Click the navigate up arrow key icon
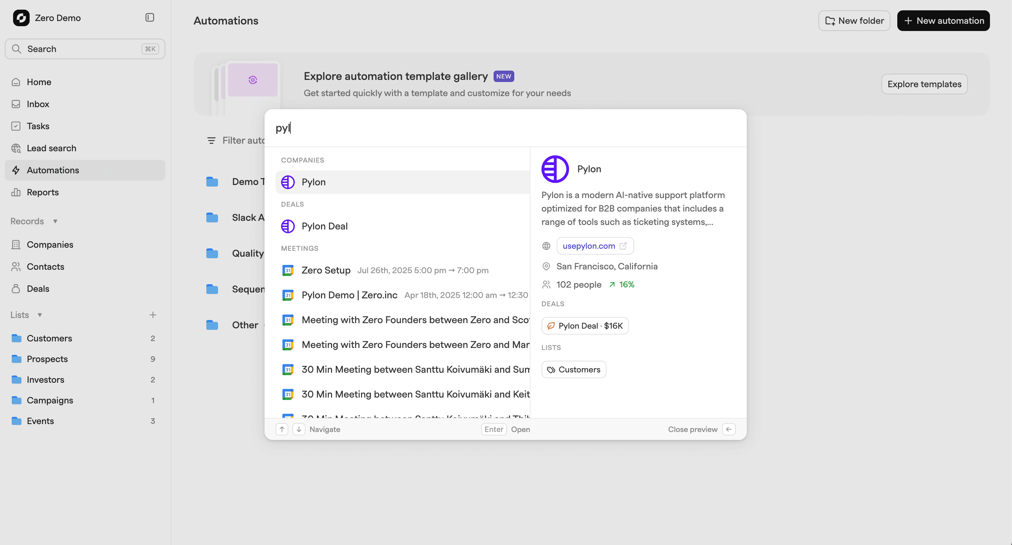The image size is (1012, 545). (x=282, y=429)
